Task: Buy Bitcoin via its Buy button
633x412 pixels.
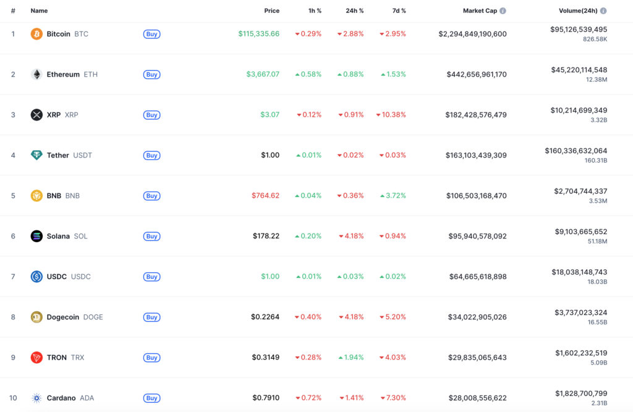Action: 152,34
